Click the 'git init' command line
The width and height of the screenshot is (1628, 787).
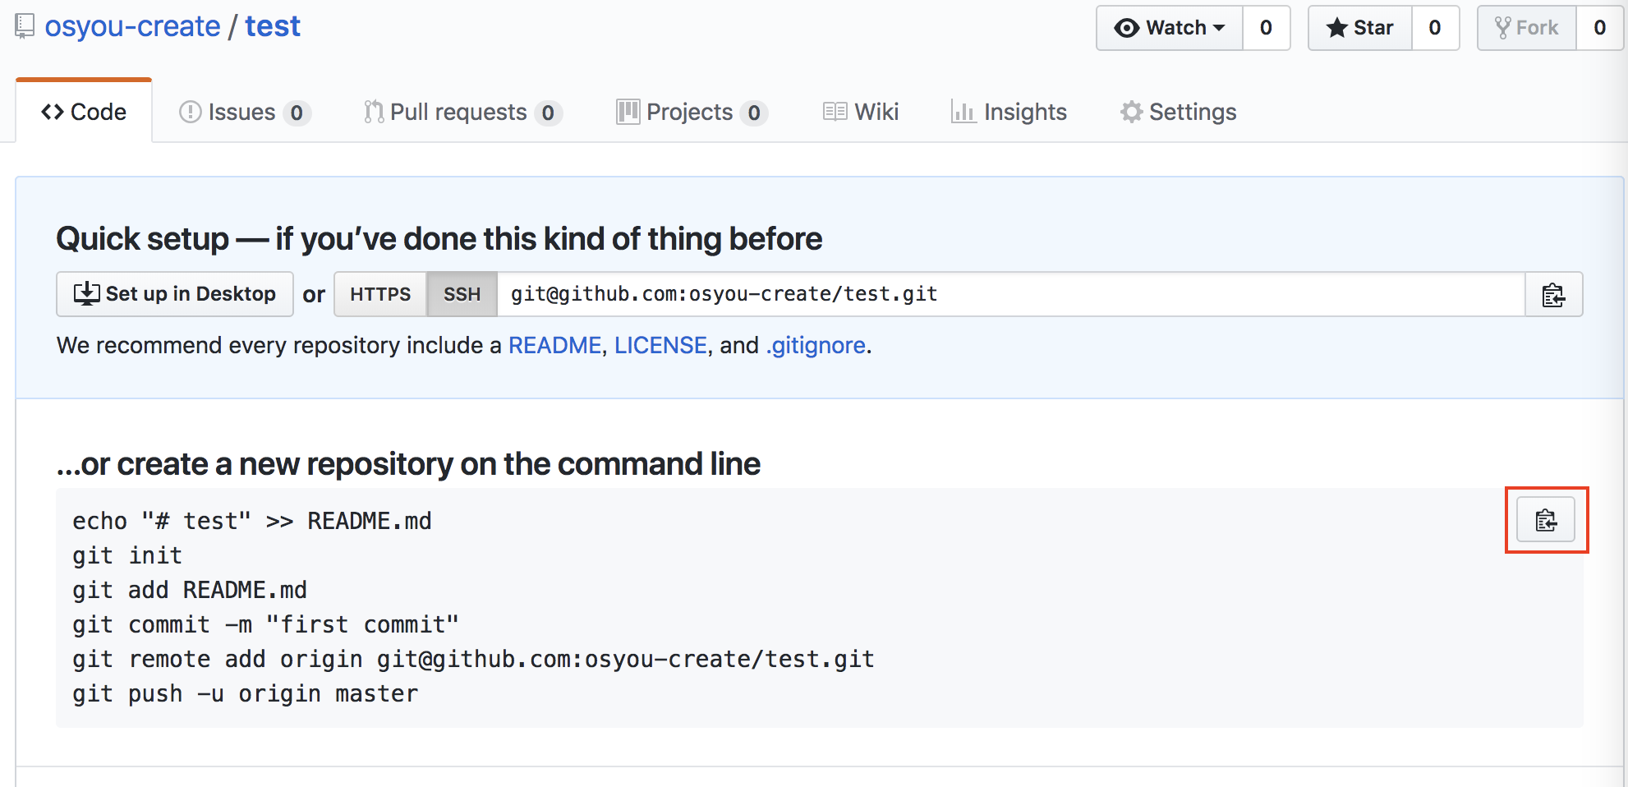click(127, 555)
